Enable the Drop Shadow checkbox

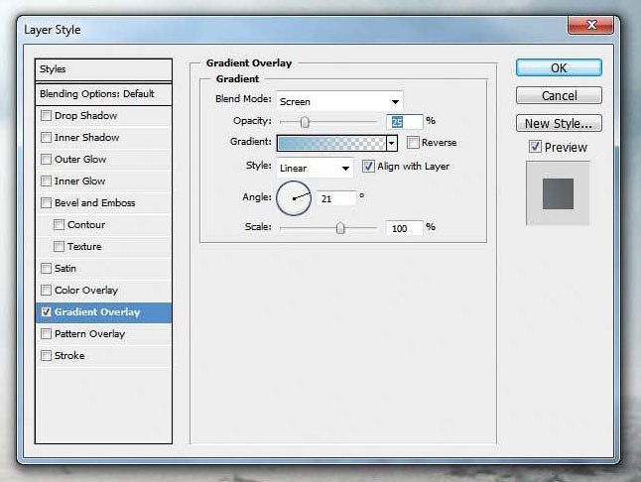point(47,116)
